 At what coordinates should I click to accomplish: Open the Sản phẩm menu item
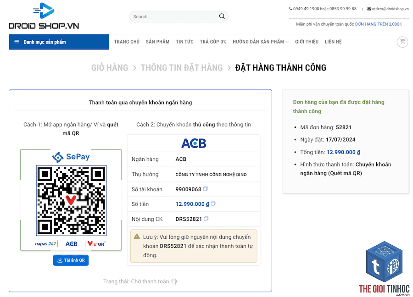point(157,42)
